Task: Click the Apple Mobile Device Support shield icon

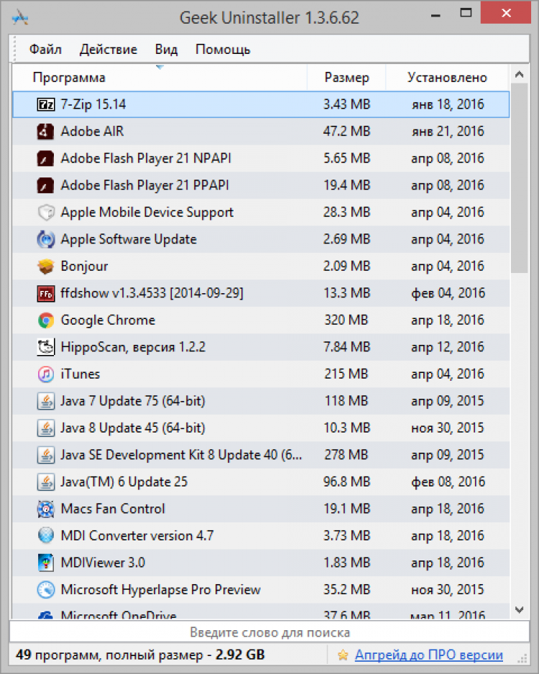Action: pyautogui.click(x=45, y=213)
